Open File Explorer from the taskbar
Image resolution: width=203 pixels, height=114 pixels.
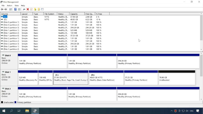(27, 111)
